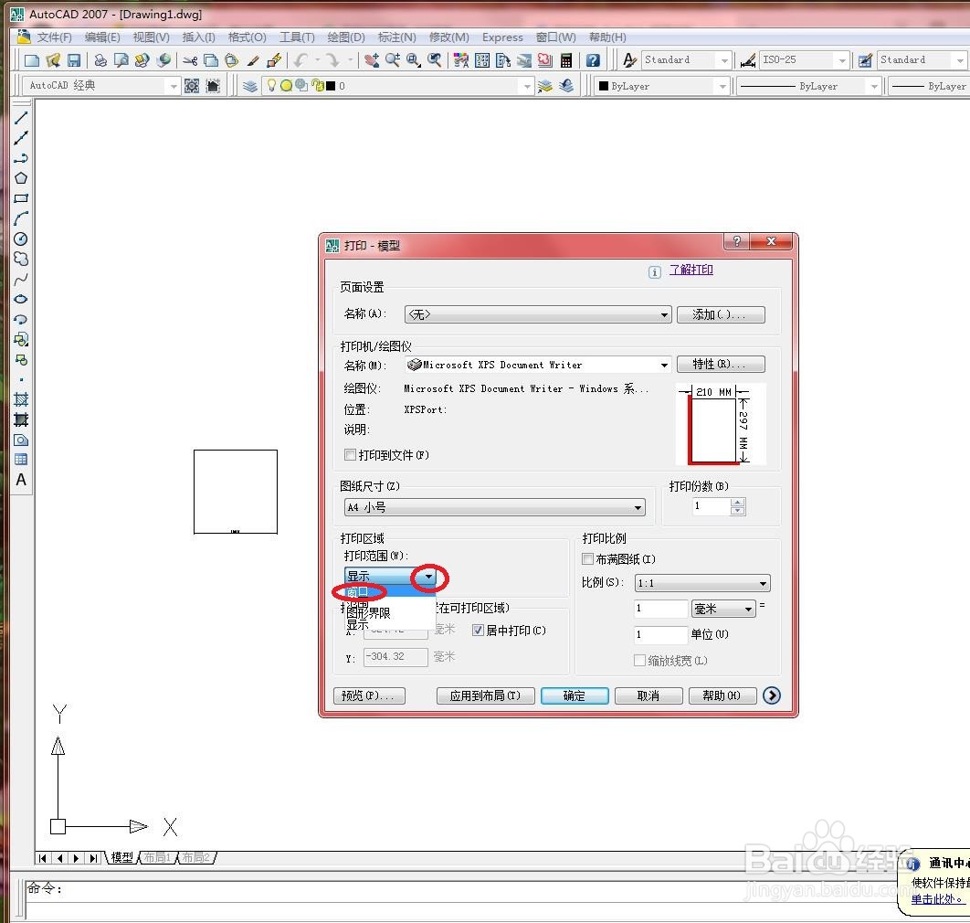This screenshot has height=923, width=970.
Task: Open paper size A4 dropdown
Action: coord(494,507)
